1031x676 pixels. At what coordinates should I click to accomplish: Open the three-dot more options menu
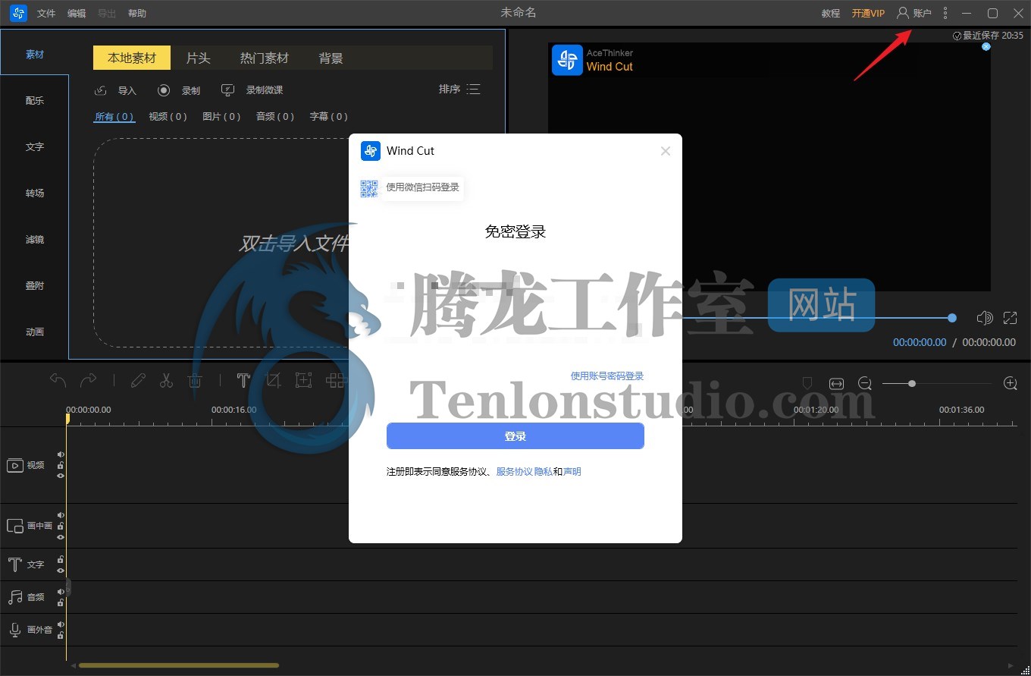coord(945,13)
